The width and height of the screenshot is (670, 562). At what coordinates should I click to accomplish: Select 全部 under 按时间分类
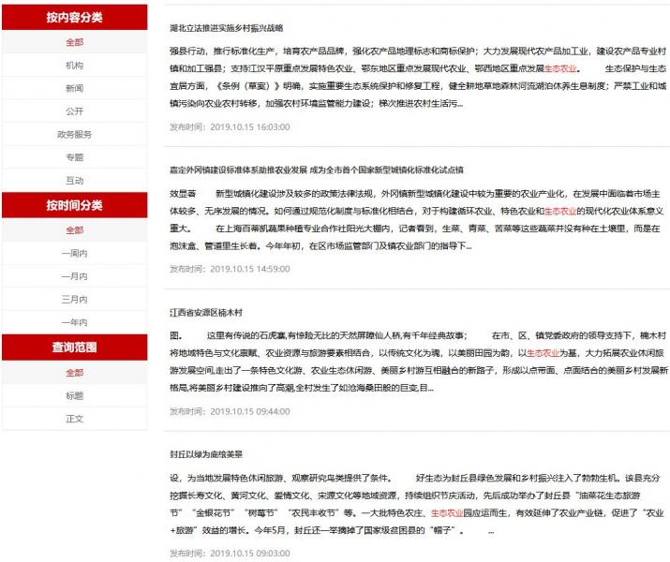[74, 229]
